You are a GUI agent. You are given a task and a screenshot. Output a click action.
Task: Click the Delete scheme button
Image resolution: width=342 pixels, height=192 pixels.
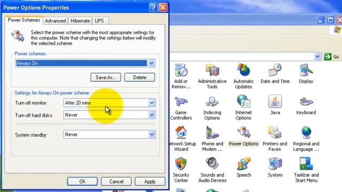pyautogui.click(x=139, y=77)
